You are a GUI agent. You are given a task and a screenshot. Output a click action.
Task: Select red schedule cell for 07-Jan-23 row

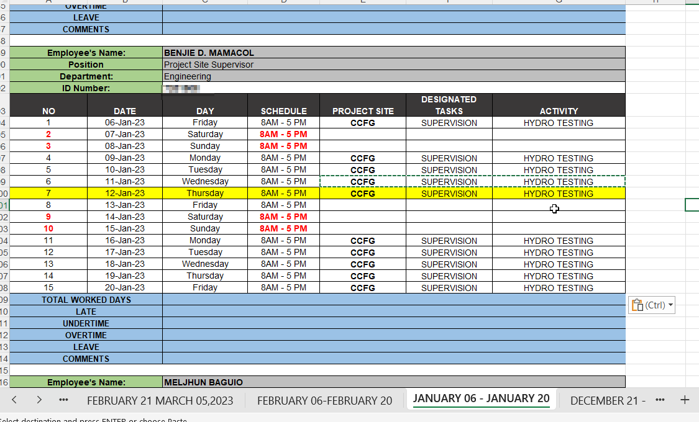point(283,134)
